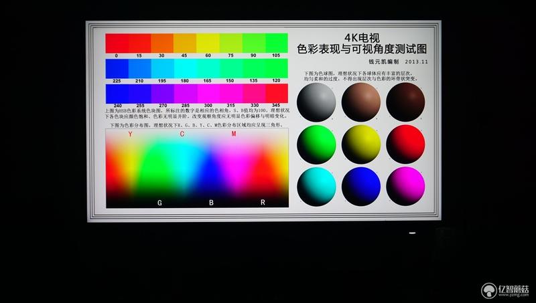This screenshot has width=536, height=303.
Task: Click the red shaded sphere
Action: click(405, 144)
